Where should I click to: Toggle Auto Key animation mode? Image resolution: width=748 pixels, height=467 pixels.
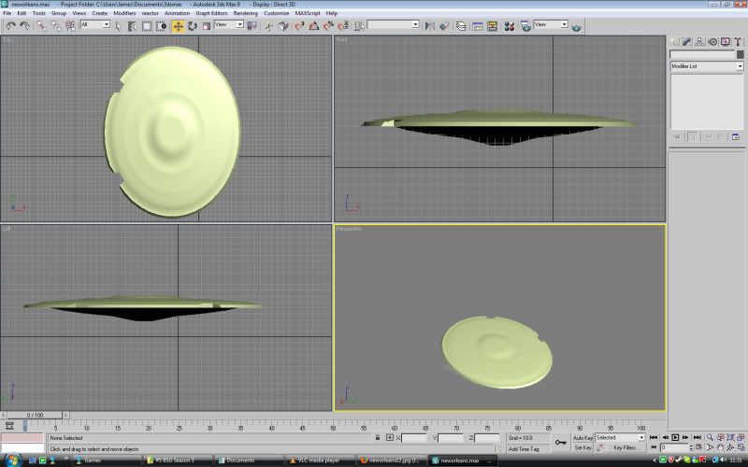[x=583, y=437]
